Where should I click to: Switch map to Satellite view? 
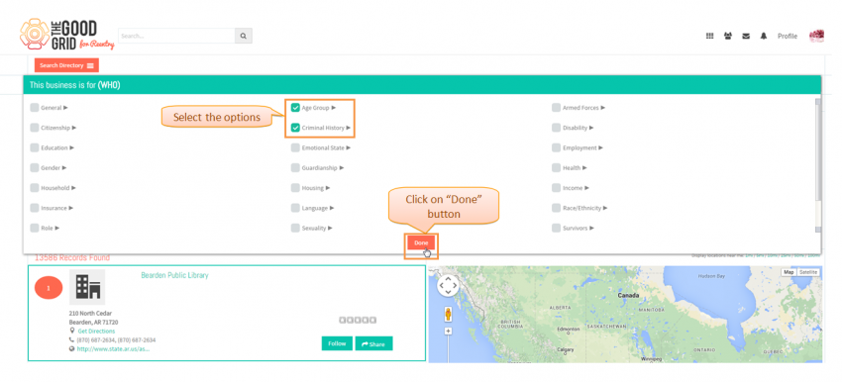click(807, 272)
